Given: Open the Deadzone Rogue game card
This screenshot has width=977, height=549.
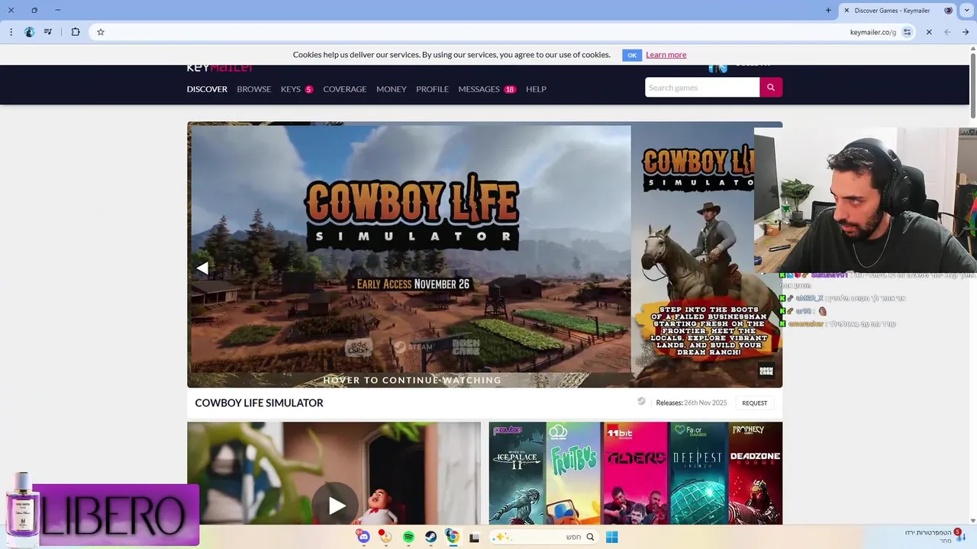Looking at the screenshot, I should click(x=755, y=473).
